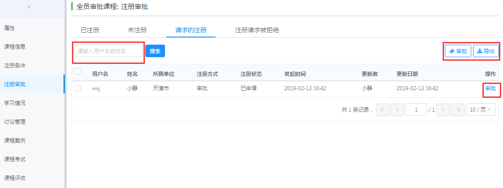Click the 审批 button in the toolbar
Viewport: 503px width, 188px height.
[458, 51]
